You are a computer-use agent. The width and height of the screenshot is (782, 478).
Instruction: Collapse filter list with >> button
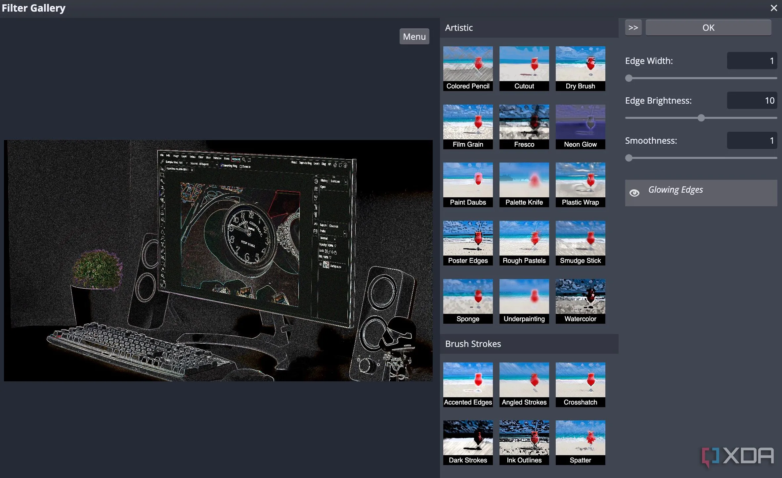click(x=633, y=28)
